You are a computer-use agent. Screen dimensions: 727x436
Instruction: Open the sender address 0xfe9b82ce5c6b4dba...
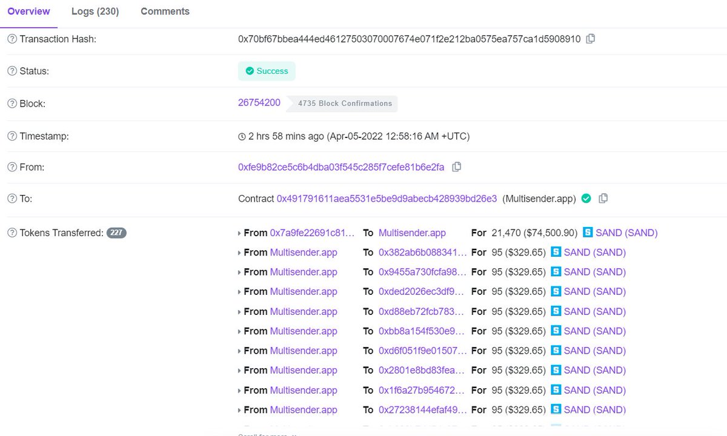coord(341,166)
